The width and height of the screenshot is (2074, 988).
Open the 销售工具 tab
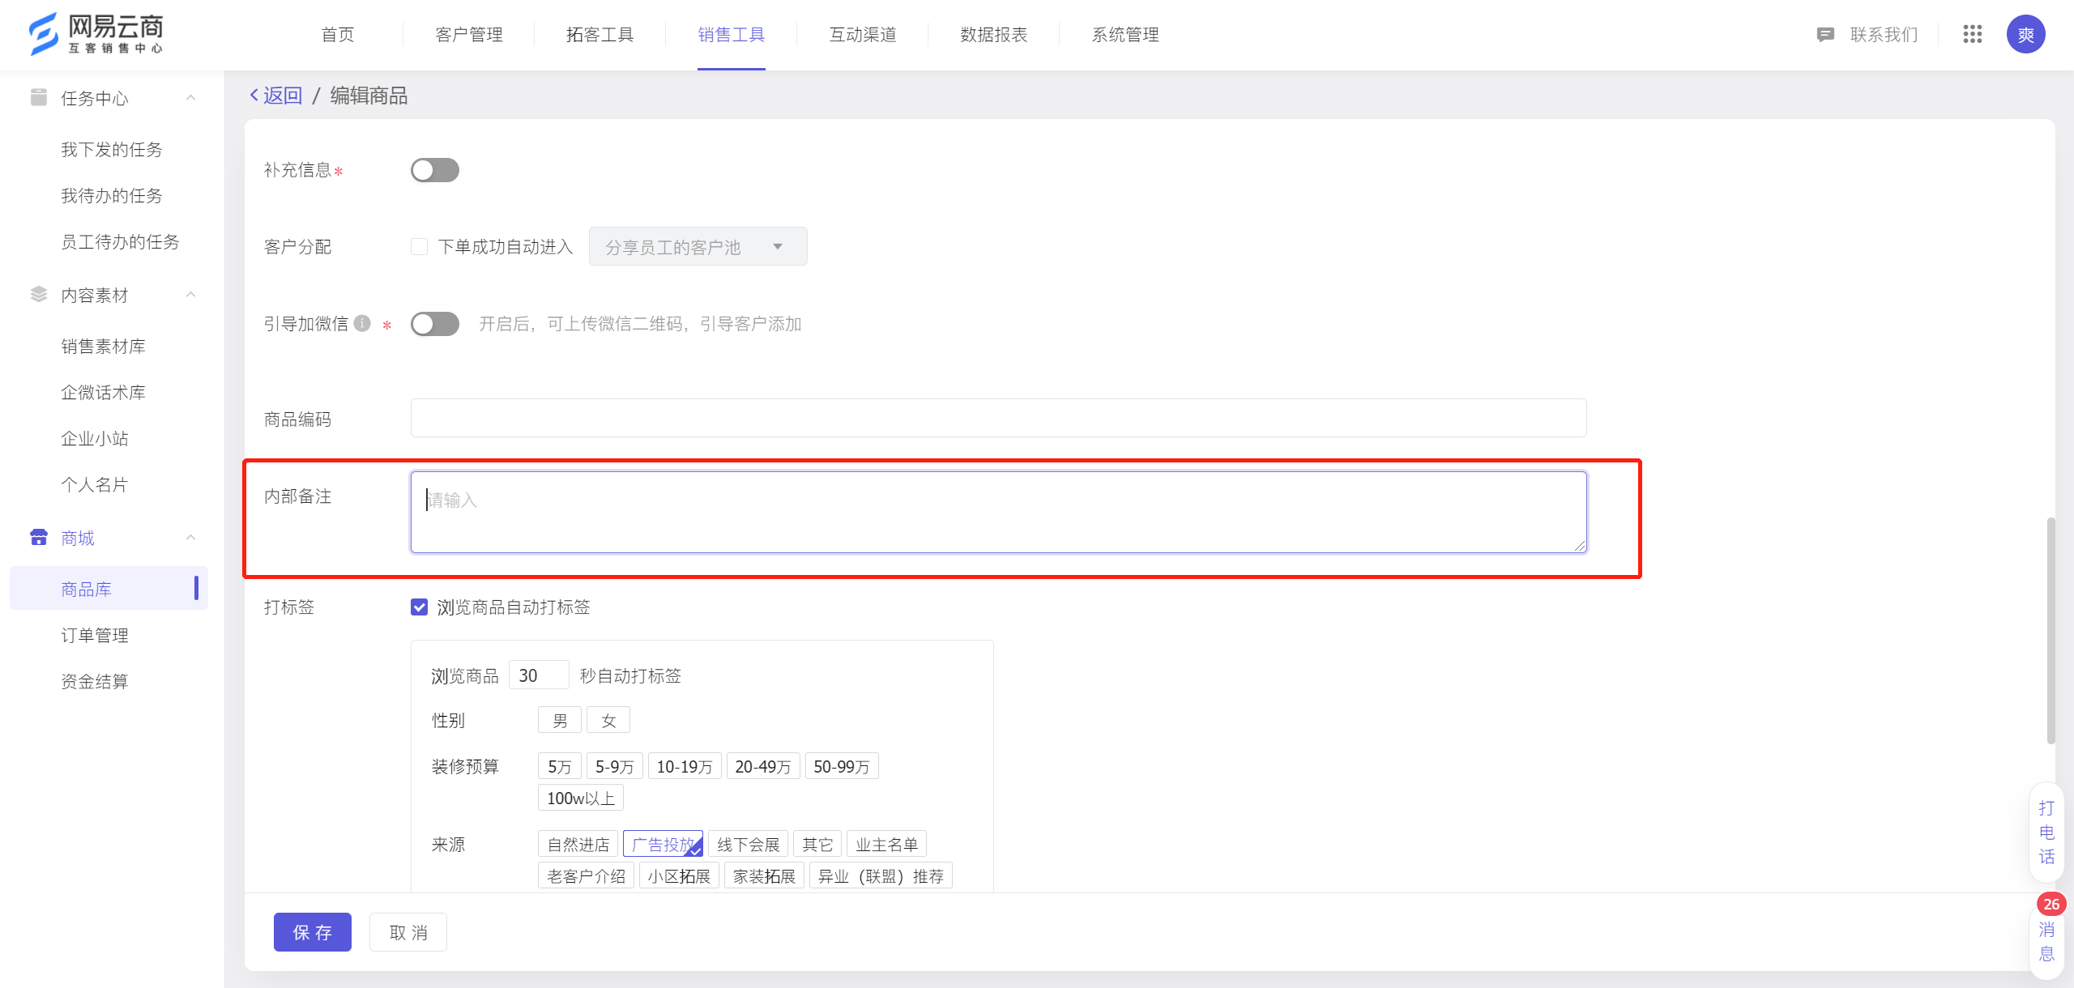[x=732, y=34]
